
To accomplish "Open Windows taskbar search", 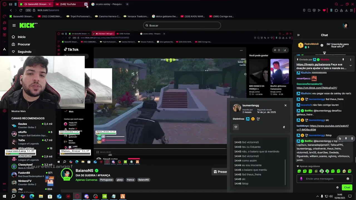I will click(x=13, y=196).
